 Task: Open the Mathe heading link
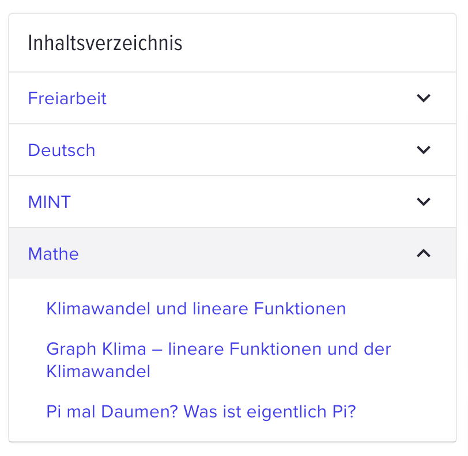click(53, 253)
